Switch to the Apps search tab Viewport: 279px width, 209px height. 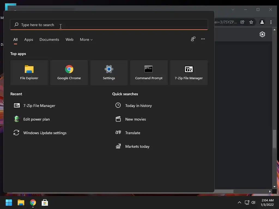coord(29,39)
